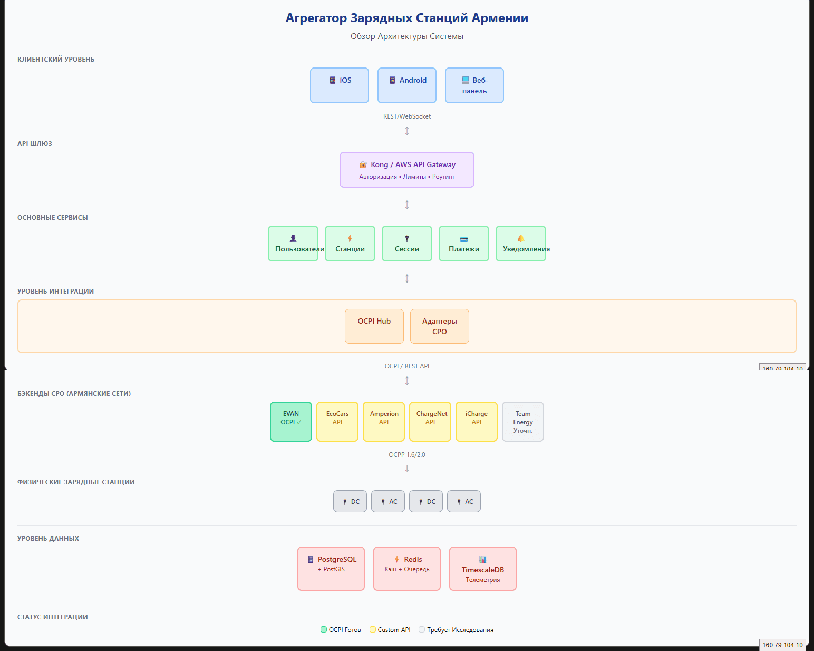Click the plug icon above Сессии
This screenshot has width=814, height=651.
[407, 238]
